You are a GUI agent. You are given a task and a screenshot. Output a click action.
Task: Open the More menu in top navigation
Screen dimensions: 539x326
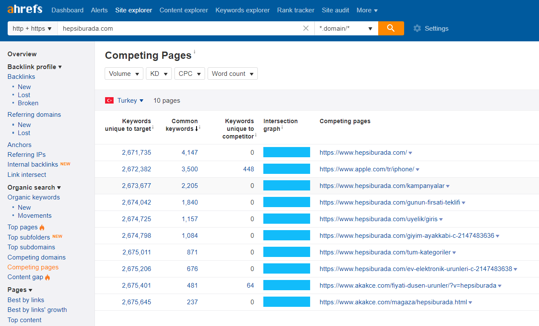(367, 10)
